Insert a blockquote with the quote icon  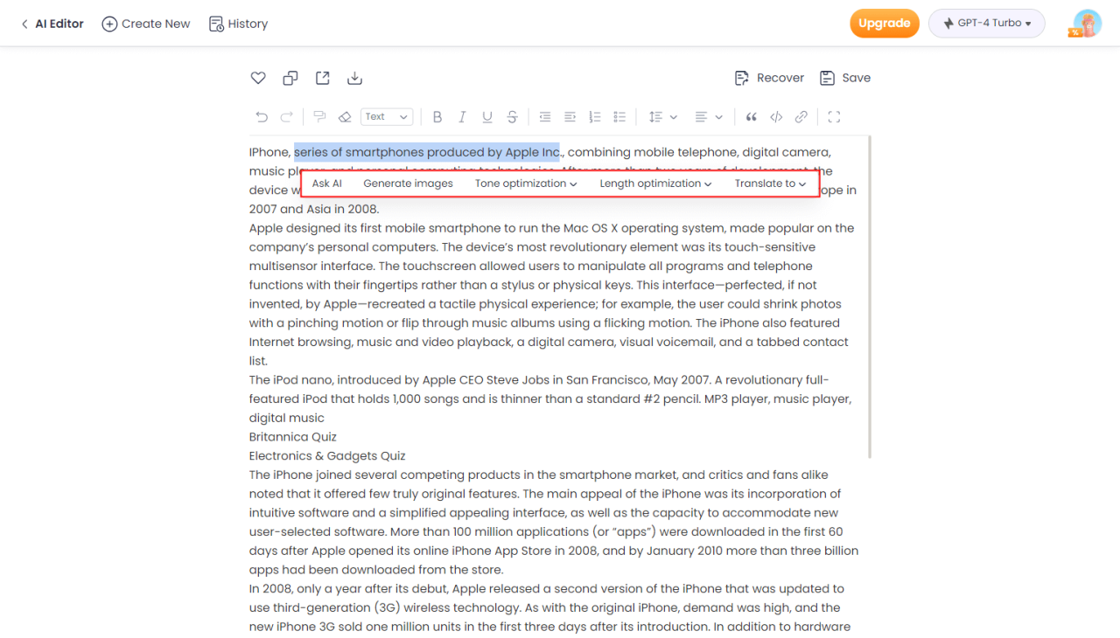point(751,117)
